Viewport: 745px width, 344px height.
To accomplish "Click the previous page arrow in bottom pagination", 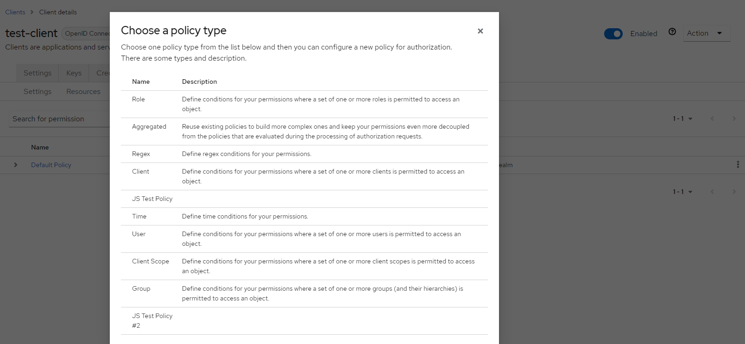I will pos(712,191).
